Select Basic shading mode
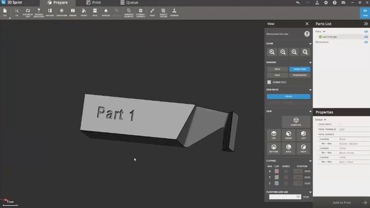370x208 pixels. (x=277, y=69)
